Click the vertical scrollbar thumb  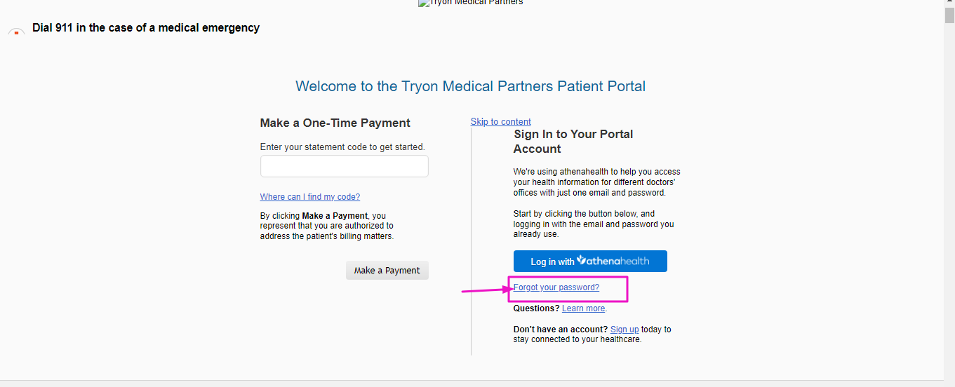(x=949, y=17)
